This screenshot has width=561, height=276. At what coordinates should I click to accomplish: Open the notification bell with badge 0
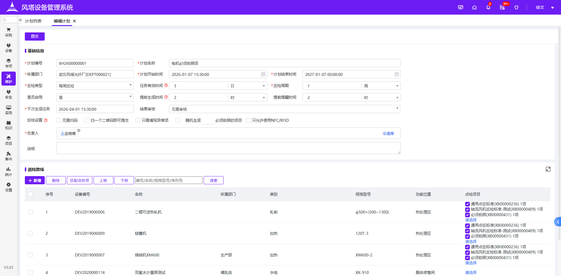coord(488,7)
